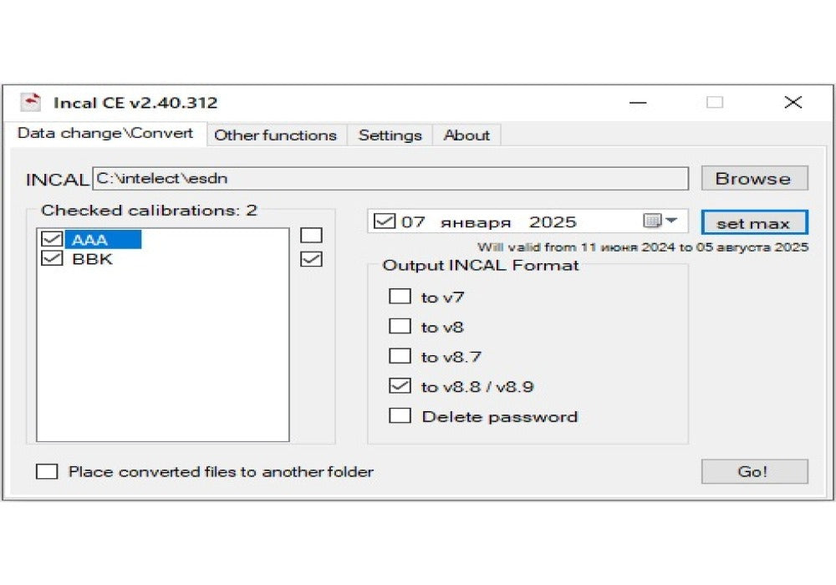Check the to v8 format option

click(x=400, y=327)
